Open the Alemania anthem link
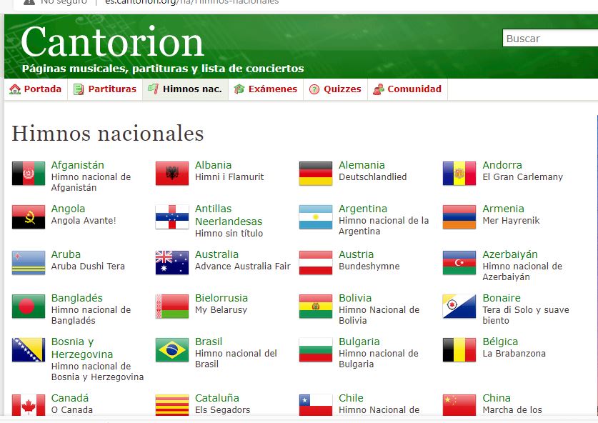Viewport: 598px width, 423px height. coord(362,165)
